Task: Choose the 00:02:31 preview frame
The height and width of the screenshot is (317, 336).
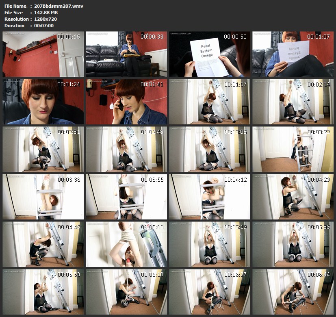Action: click(43, 149)
